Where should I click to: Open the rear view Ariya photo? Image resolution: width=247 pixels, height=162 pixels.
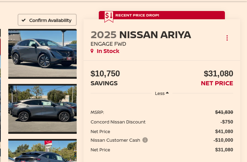click(x=42, y=150)
